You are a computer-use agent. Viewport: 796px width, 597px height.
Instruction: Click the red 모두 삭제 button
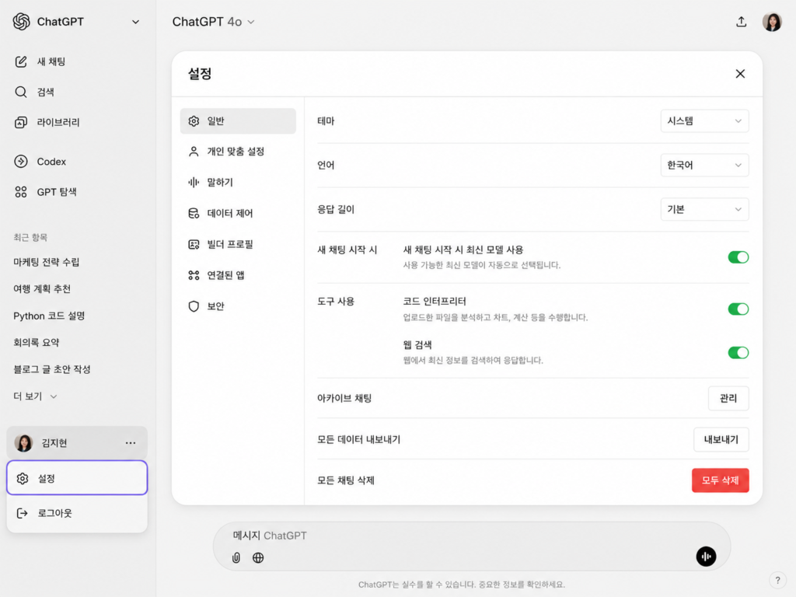click(720, 480)
